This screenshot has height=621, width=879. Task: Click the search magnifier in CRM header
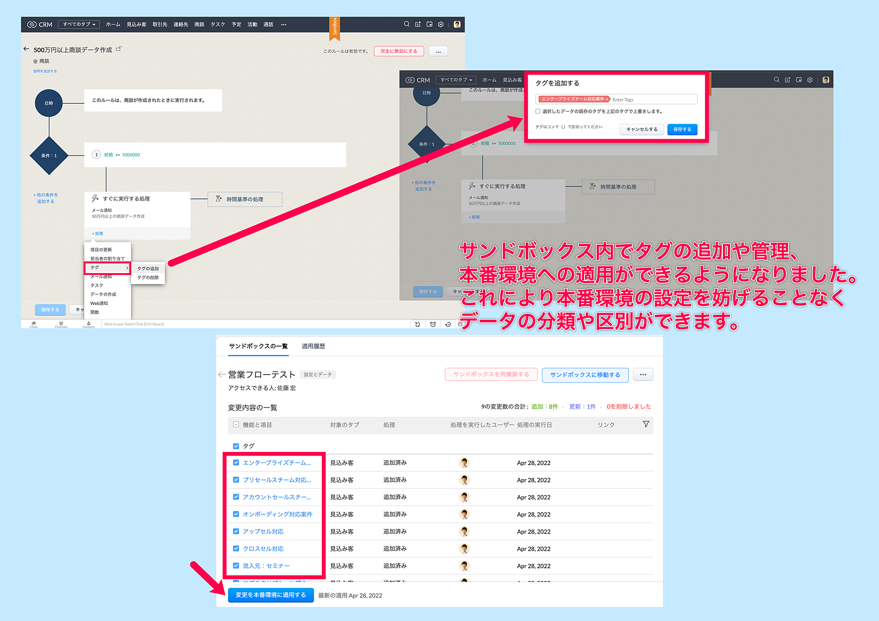407,24
